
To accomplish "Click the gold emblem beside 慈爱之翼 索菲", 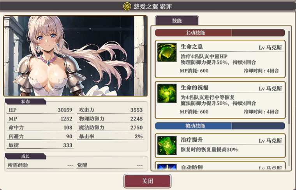I will click(127, 6).
